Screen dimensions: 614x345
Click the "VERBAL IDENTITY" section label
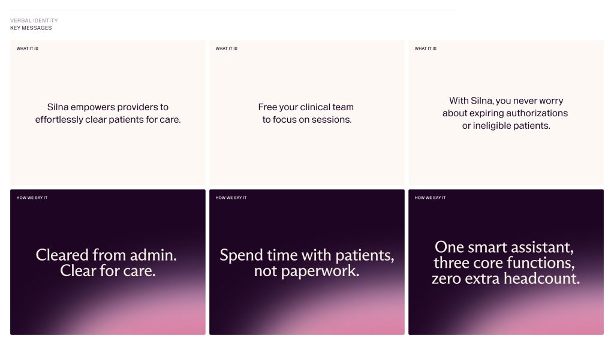click(x=34, y=21)
